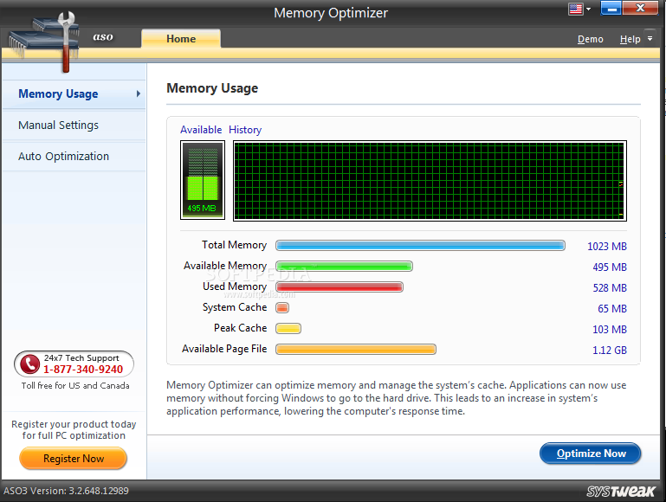Open the Demo menu
Screen dimensions: 666x502
(x=590, y=39)
